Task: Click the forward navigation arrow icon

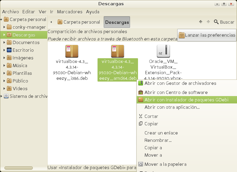Action: (x=208, y=22)
